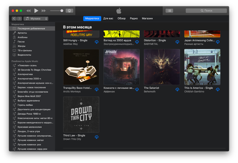Download This Is America - Single from cloud
Viewport: 238px width, 163px height.
[218, 90]
